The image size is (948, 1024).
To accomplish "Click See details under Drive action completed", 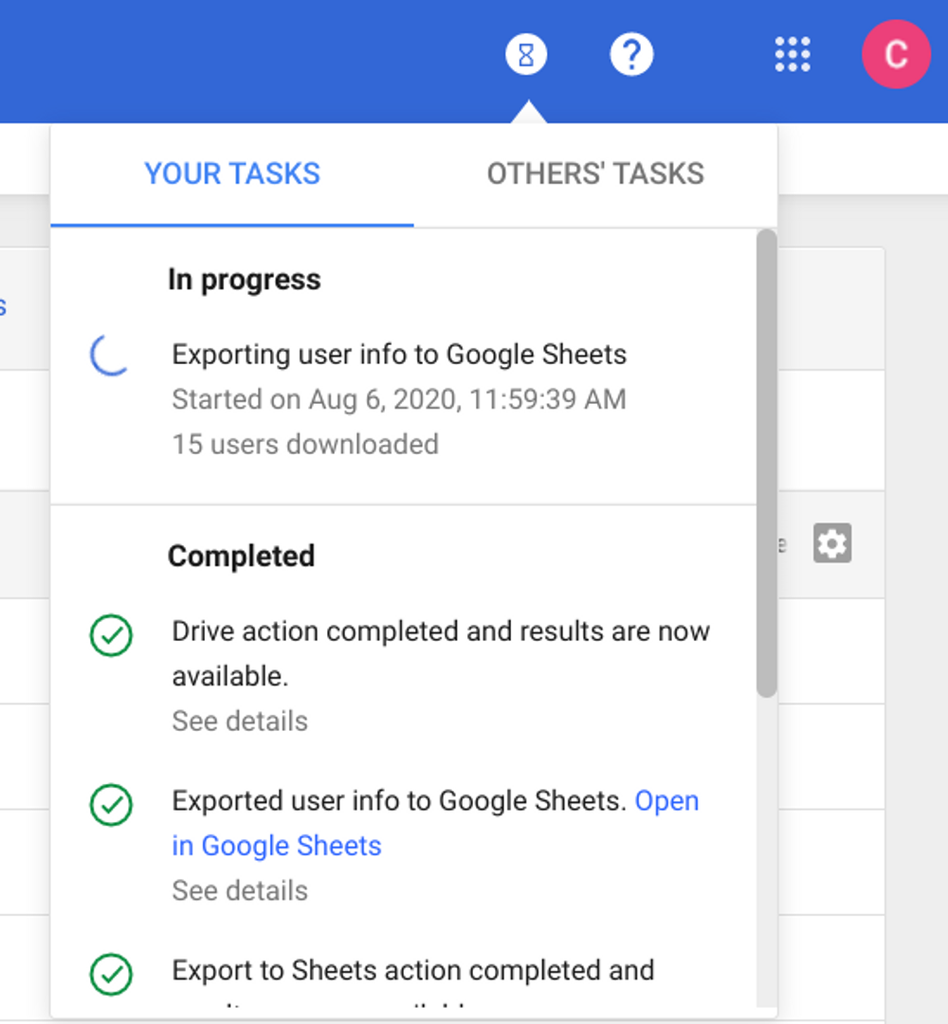I will pyautogui.click(x=240, y=721).
